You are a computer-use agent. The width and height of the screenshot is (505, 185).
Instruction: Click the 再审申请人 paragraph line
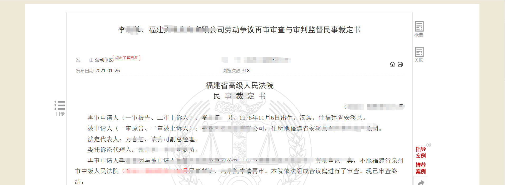click(x=227, y=118)
